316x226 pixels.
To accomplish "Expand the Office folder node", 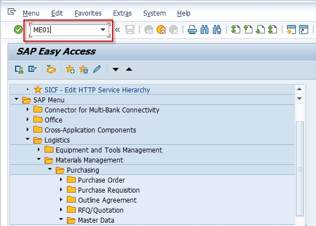I will (x=28, y=120).
